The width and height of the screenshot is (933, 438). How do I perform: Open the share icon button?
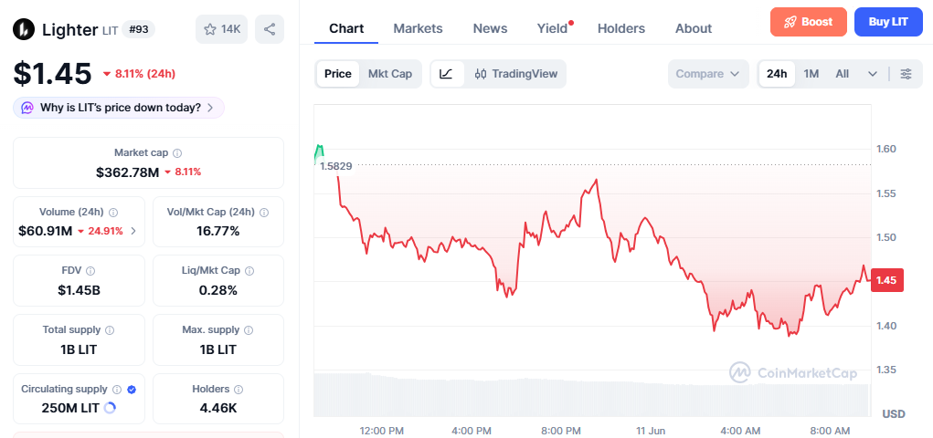coord(270,29)
